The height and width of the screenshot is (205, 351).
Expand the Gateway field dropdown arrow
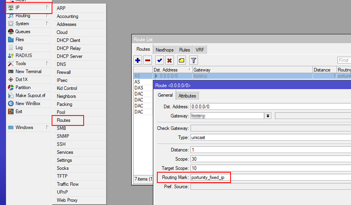coord(268,116)
